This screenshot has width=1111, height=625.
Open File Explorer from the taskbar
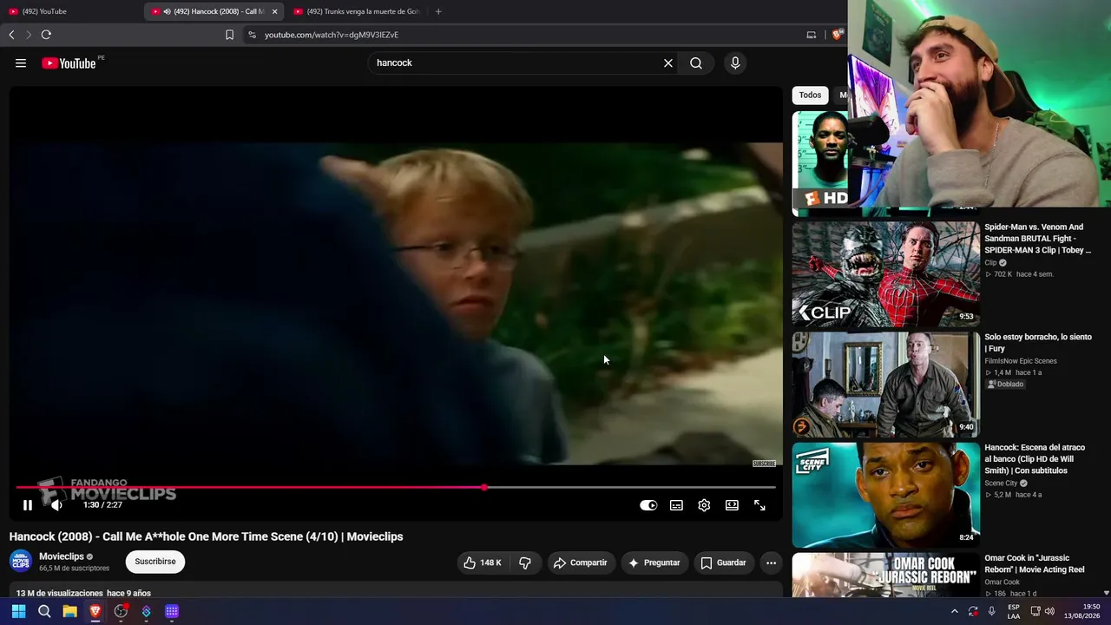click(x=69, y=611)
